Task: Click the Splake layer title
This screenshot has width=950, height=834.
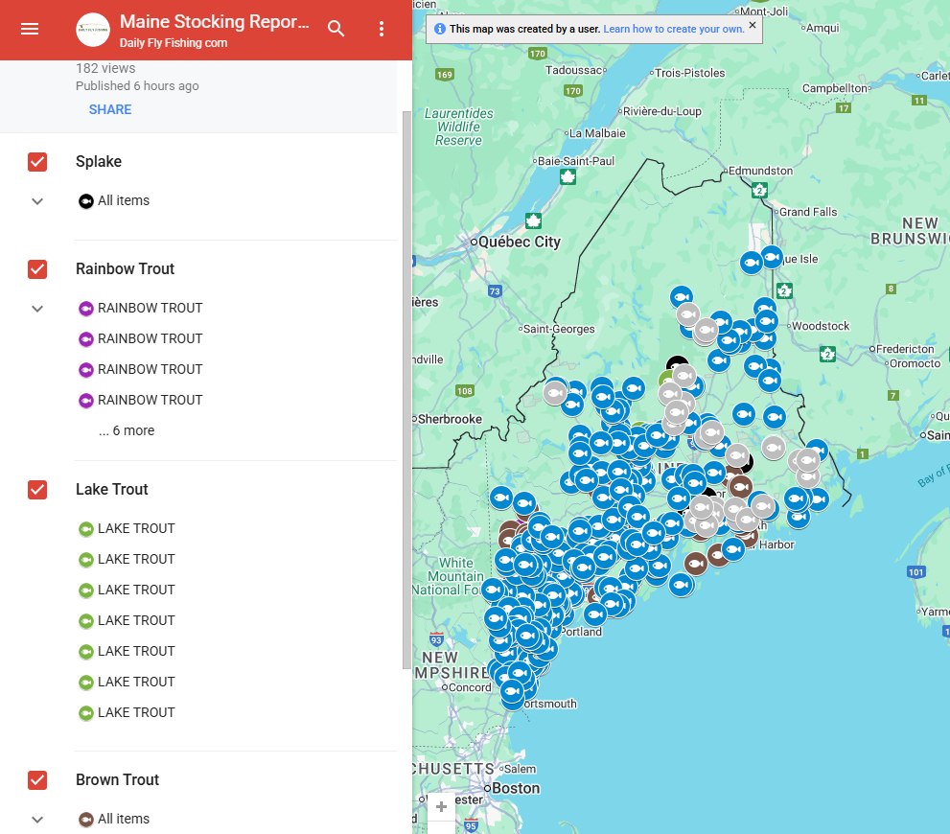Action: coord(99,162)
